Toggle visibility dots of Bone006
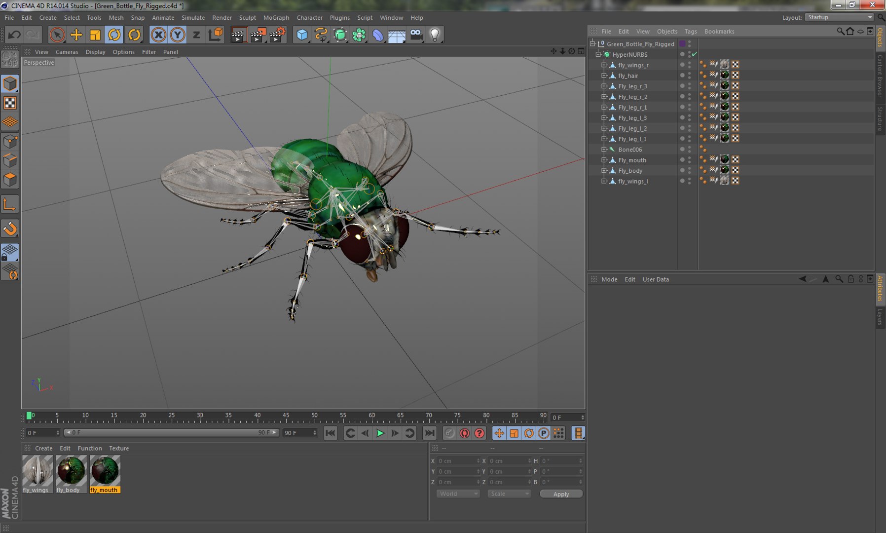 [x=689, y=149]
